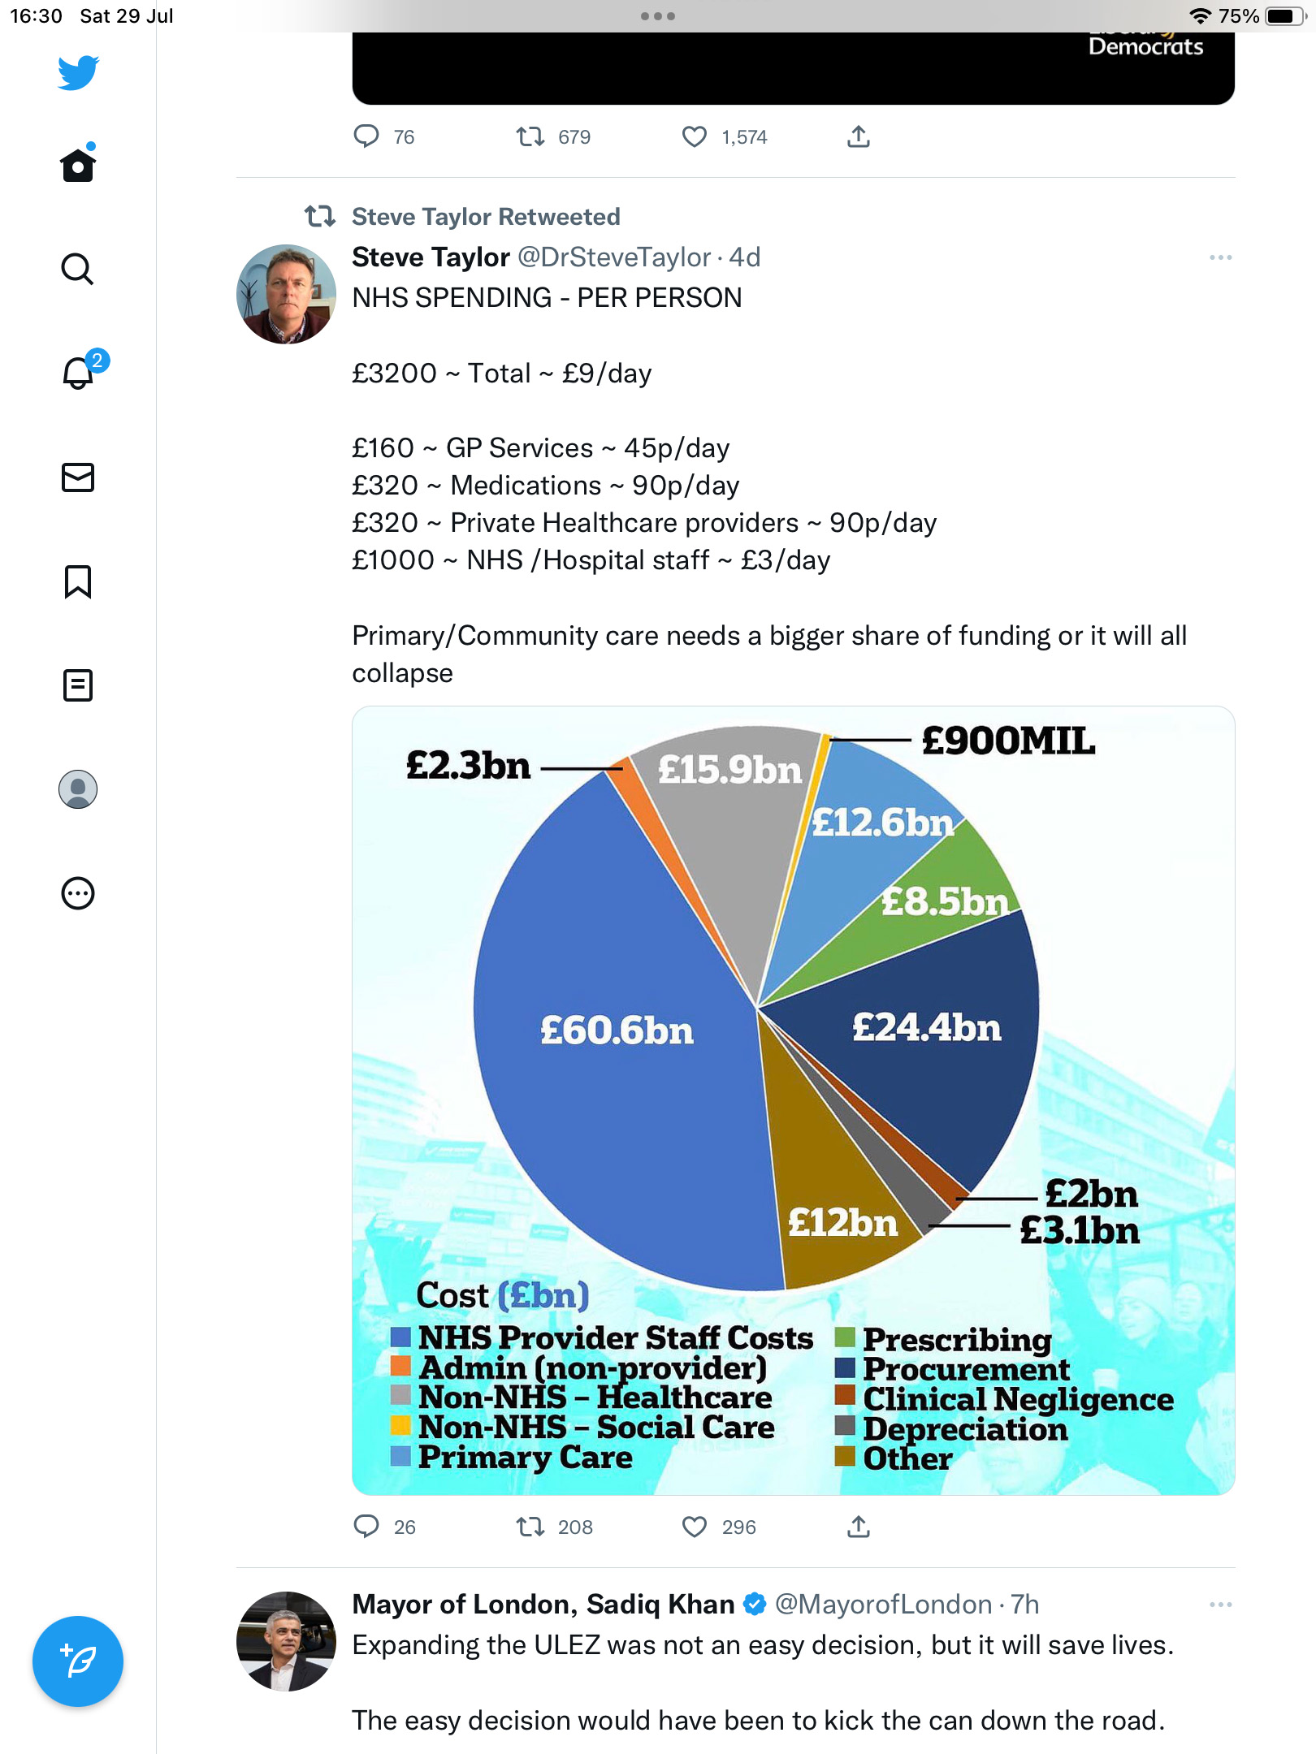This screenshot has height=1754, width=1316.
Task: Open Lists icon in sidebar
Action: coord(78,685)
